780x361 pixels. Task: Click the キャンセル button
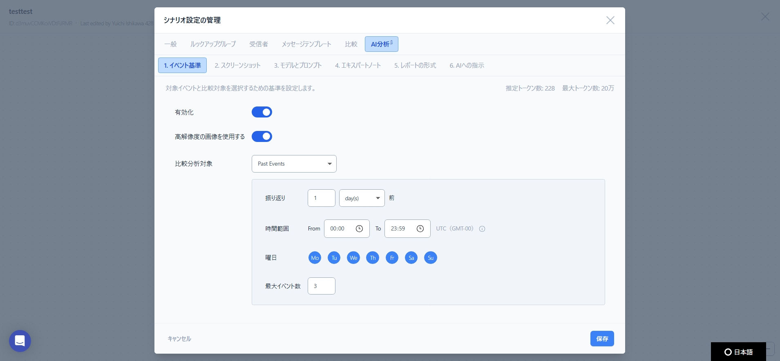click(x=179, y=339)
